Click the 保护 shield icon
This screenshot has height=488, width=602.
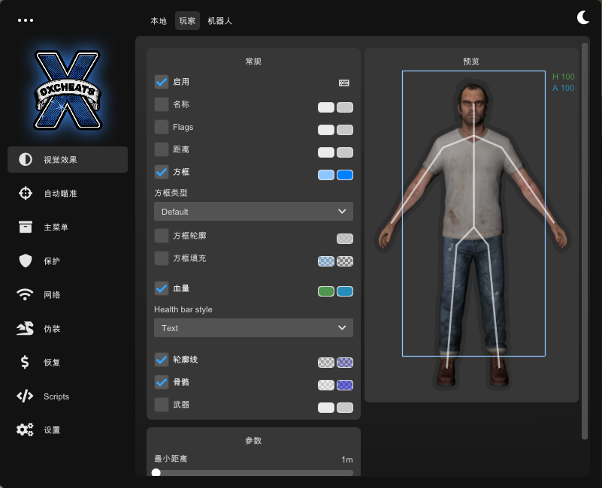click(x=26, y=261)
